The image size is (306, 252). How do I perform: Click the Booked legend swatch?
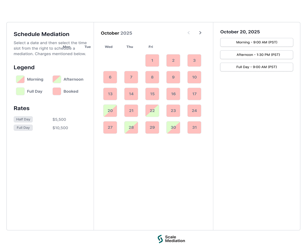click(57, 91)
